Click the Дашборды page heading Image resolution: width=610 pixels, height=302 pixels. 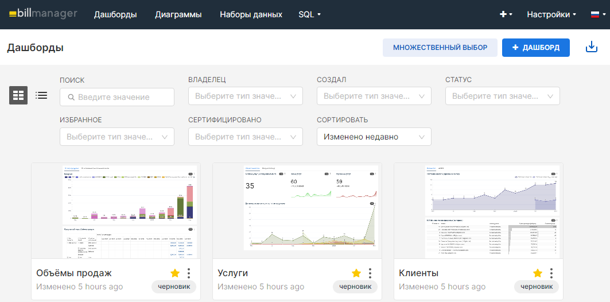[x=36, y=48]
